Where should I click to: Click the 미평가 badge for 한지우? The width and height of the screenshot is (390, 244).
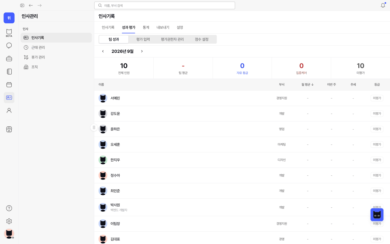(377, 160)
